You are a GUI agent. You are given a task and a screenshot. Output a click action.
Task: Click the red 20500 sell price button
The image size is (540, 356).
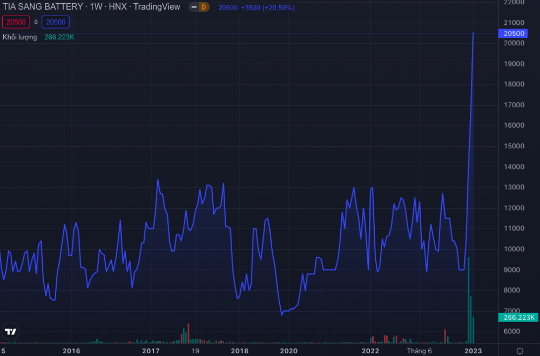(16, 22)
